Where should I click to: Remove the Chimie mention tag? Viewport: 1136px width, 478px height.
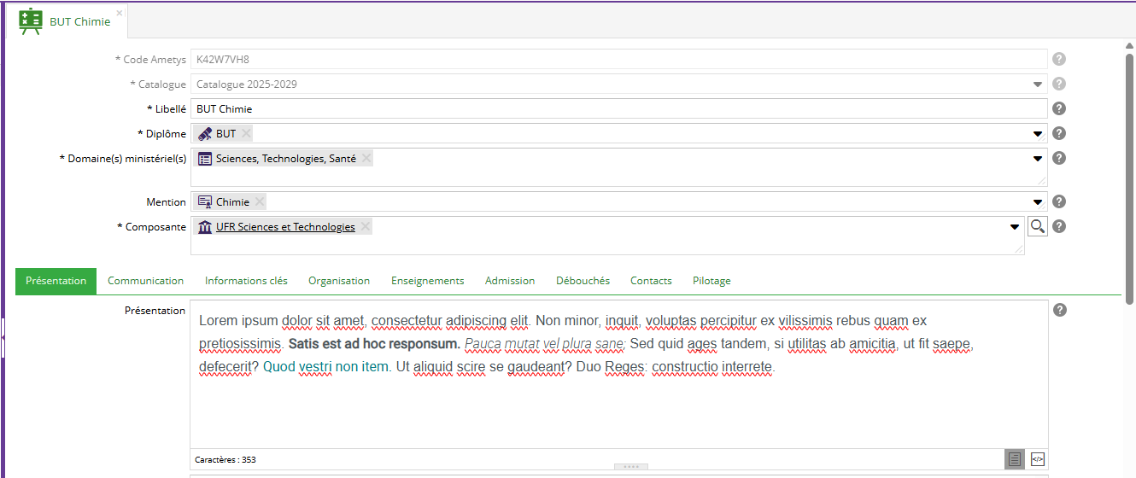click(260, 201)
